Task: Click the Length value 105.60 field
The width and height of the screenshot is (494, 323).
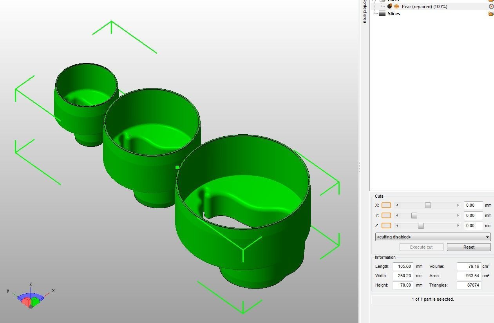Action: point(403,266)
